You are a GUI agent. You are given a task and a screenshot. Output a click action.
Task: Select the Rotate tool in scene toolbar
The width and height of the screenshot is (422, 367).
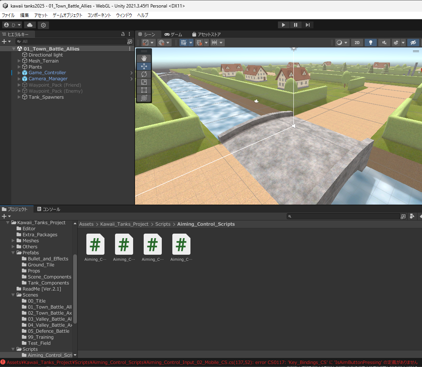(144, 74)
